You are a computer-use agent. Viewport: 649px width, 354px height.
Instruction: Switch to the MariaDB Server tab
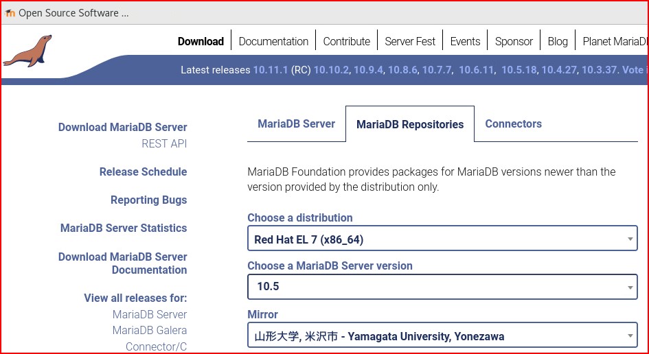(297, 123)
